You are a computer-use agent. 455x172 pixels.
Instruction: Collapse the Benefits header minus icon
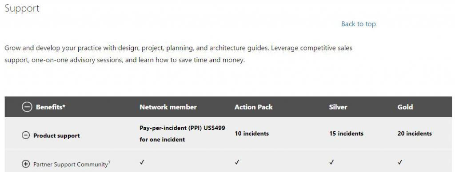click(x=26, y=107)
